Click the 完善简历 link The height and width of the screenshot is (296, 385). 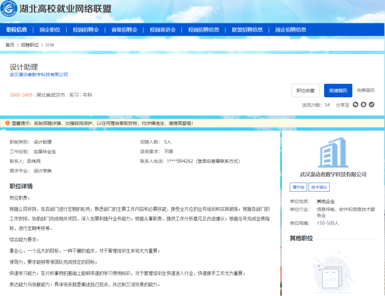(x=365, y=90)
